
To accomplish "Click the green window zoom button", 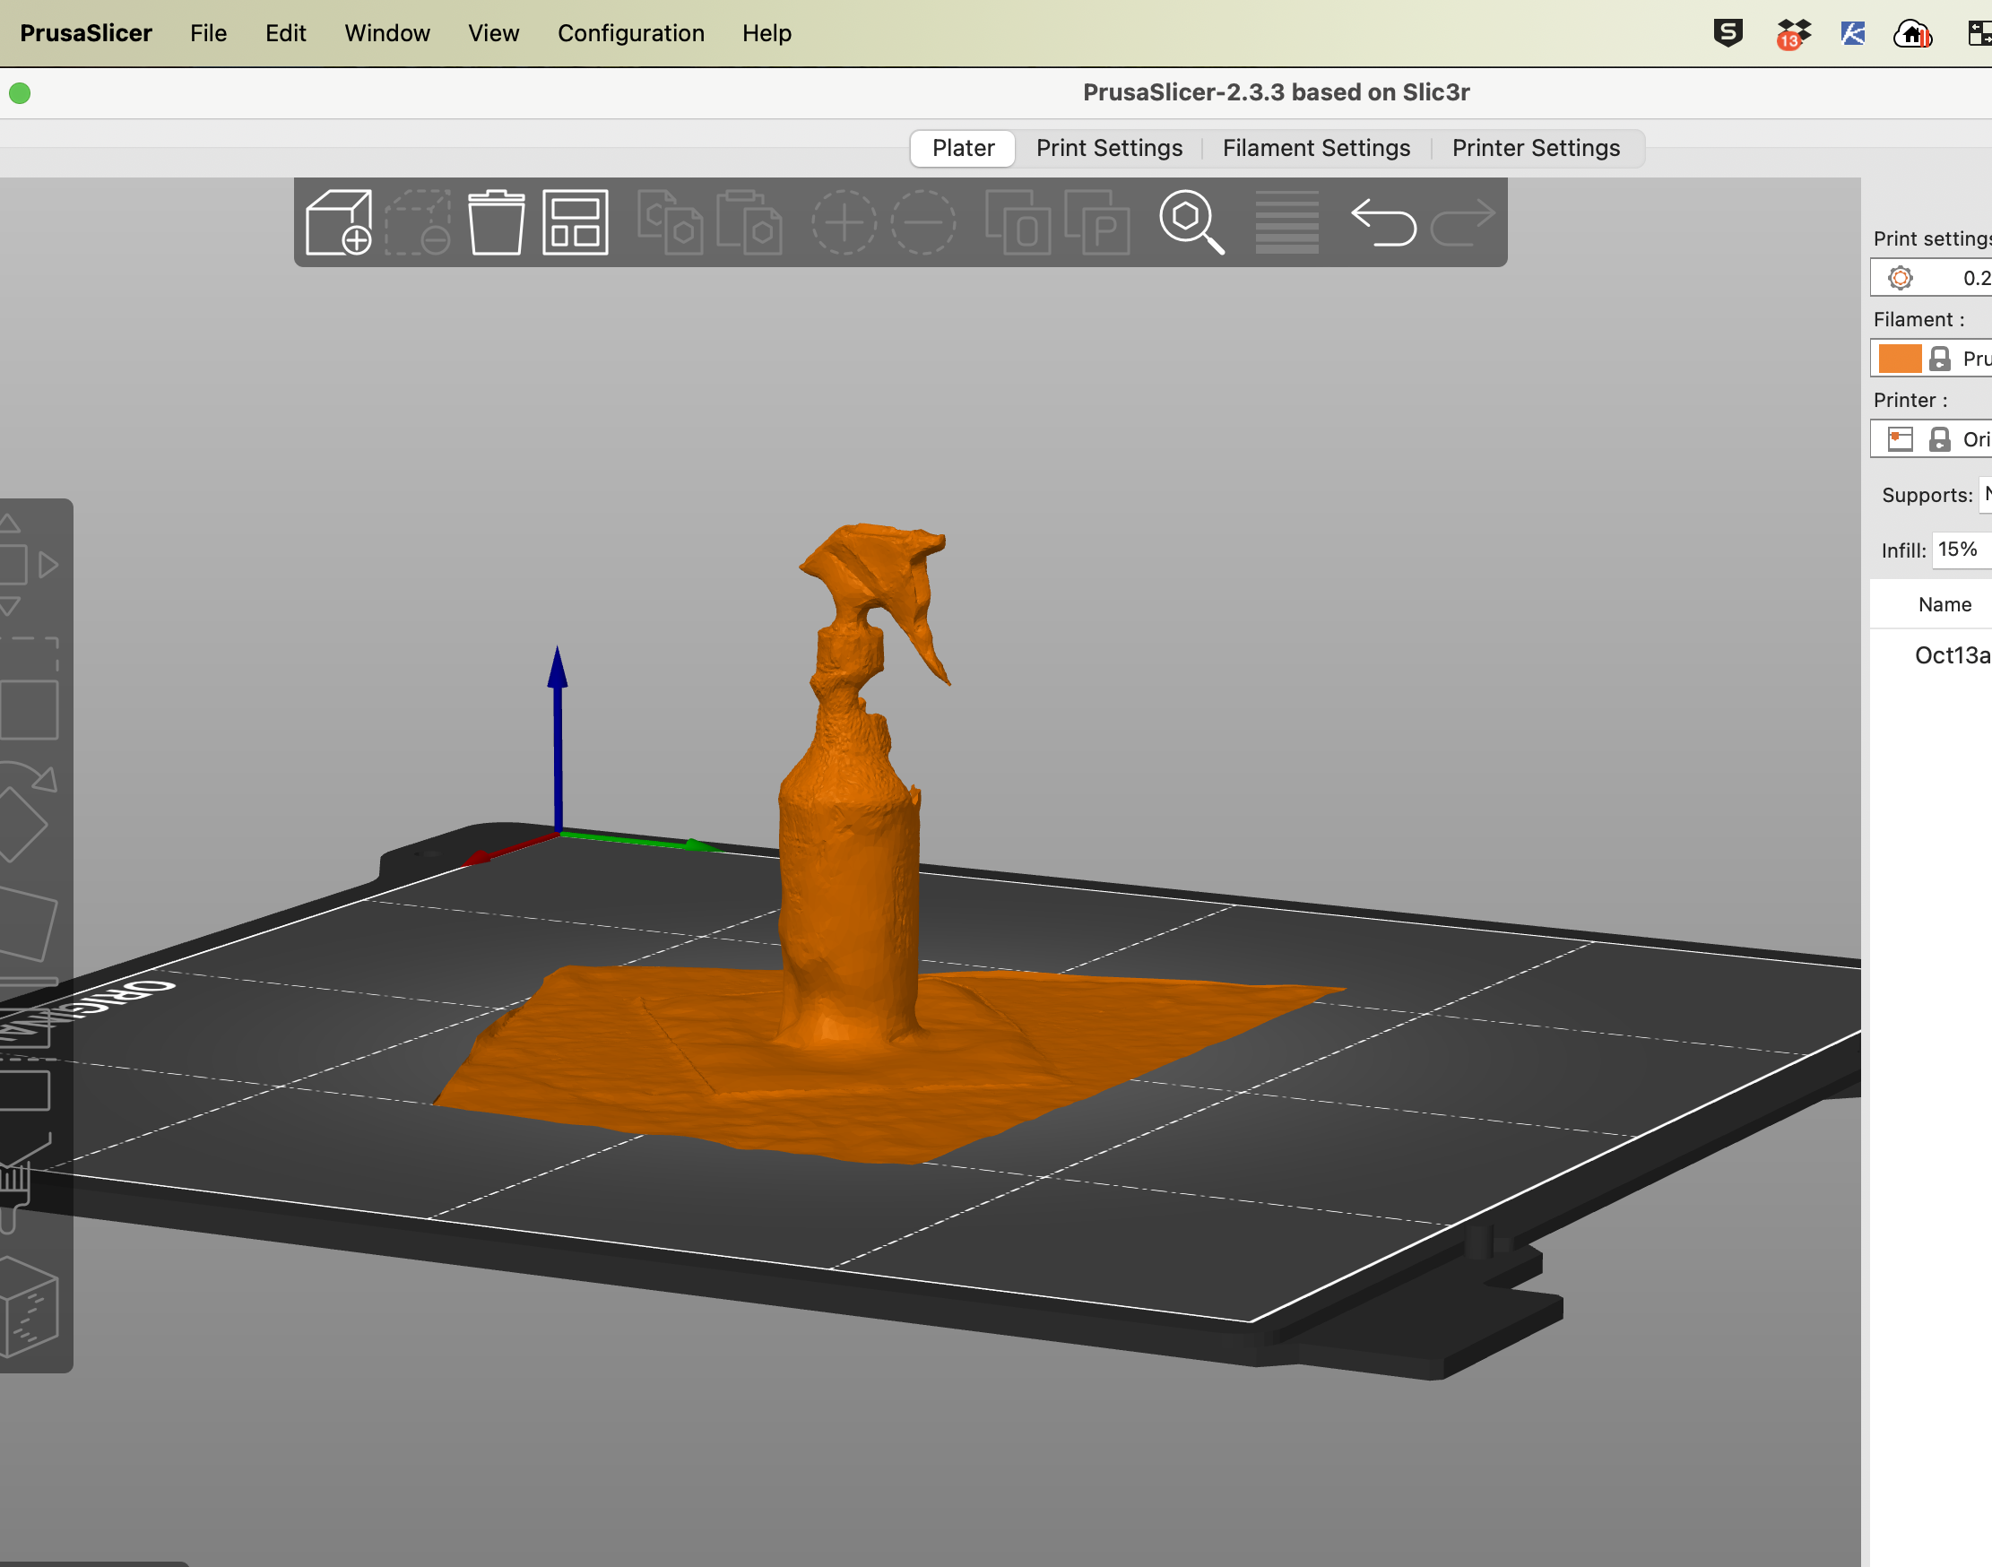I will tap(21, 93).
